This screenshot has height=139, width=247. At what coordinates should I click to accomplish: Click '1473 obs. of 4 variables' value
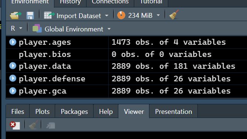(169, 42)
